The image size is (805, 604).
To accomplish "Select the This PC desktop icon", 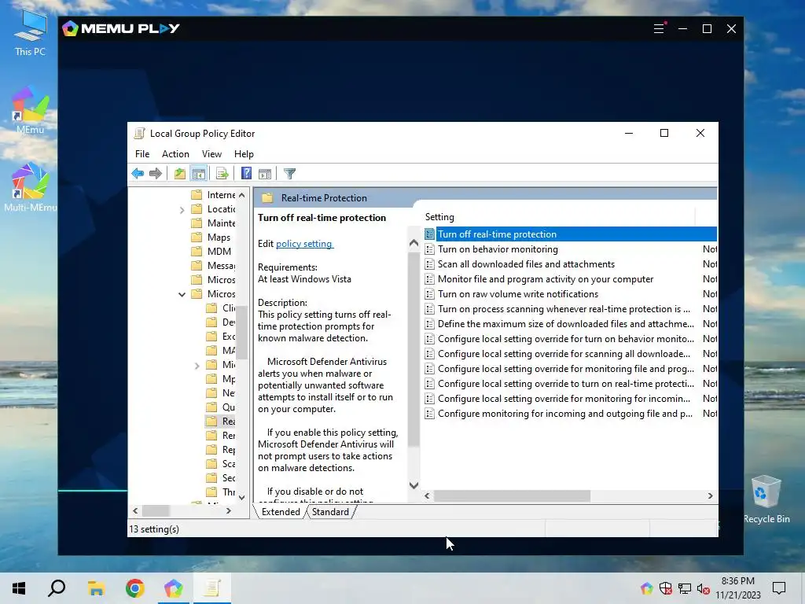I will click(x=31, y=34).
